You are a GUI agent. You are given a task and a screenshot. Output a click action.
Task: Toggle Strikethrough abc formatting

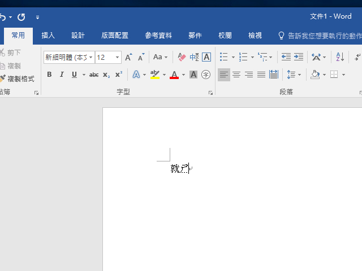(94, 75)
